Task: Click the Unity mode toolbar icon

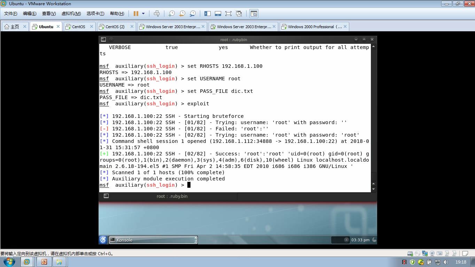Action: tap(239, 14)
